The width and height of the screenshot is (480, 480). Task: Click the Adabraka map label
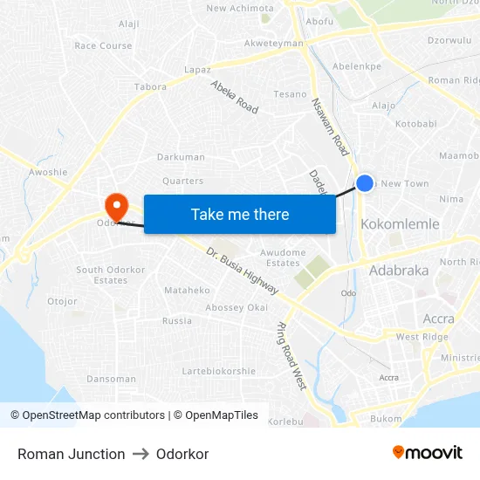coord(399,271)
